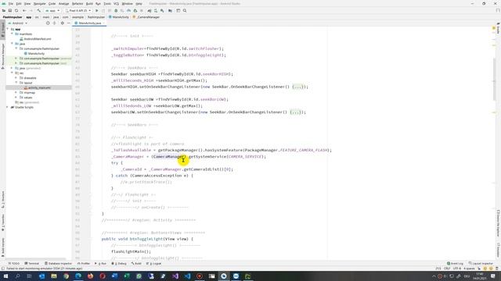501x281 pixels.
Task: Open the Refactor menu
Action: click(x=77, y=3)
